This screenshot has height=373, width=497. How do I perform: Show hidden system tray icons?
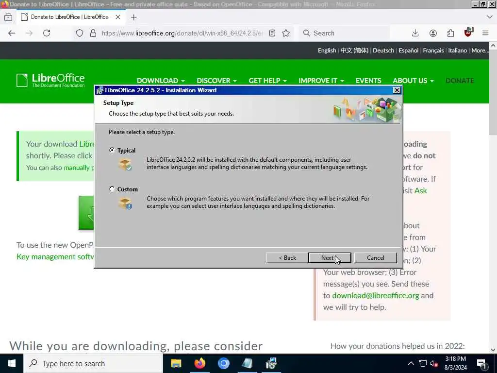pos(411,363)
